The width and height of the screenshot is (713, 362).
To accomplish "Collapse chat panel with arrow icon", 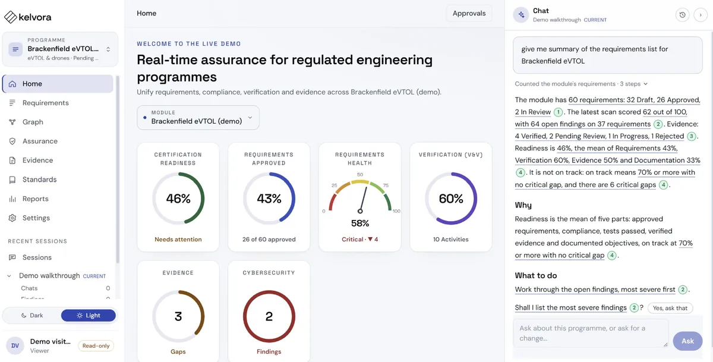I will coord(701,15).
